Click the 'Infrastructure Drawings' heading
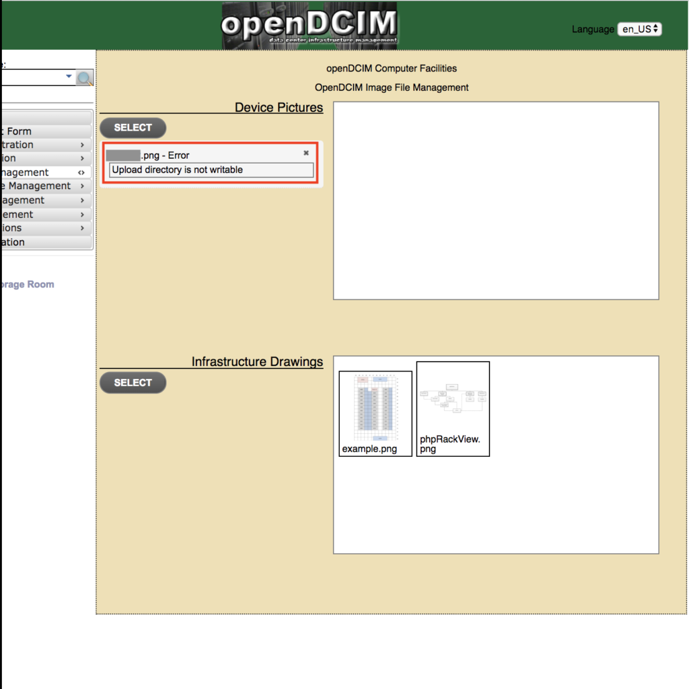The height and width of the screenshot is (689, 689). pyautogui.click(x=257, y=361)
